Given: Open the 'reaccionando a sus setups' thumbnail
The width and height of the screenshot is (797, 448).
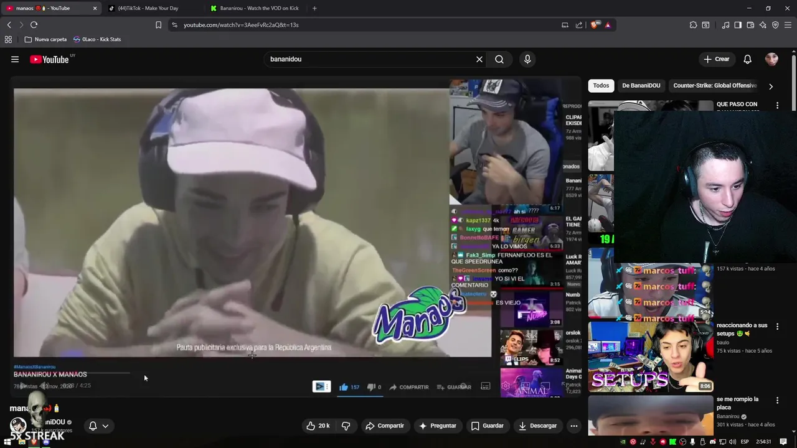Looking at the screenshot, I should (x=651, y=356).
